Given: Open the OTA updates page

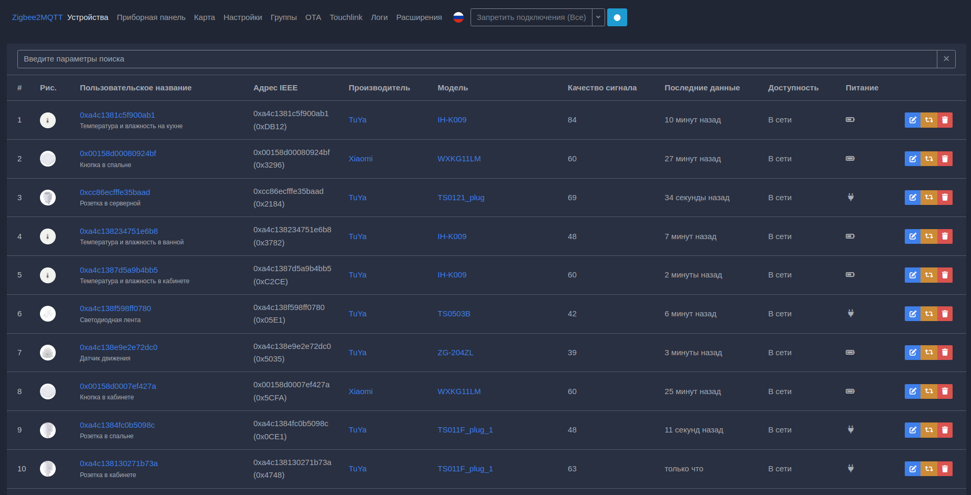Looking at the screenshot, I should pyautogui.click(x=313, y=17).
